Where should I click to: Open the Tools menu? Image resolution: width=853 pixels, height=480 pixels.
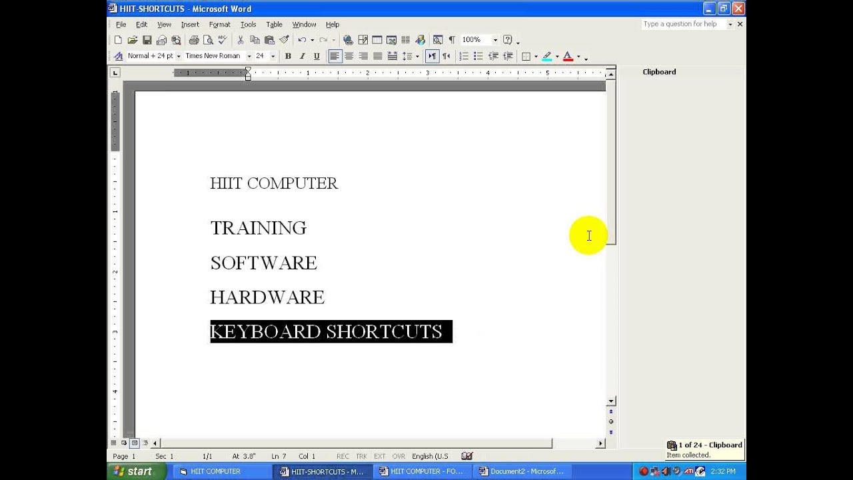click(248, 25)
